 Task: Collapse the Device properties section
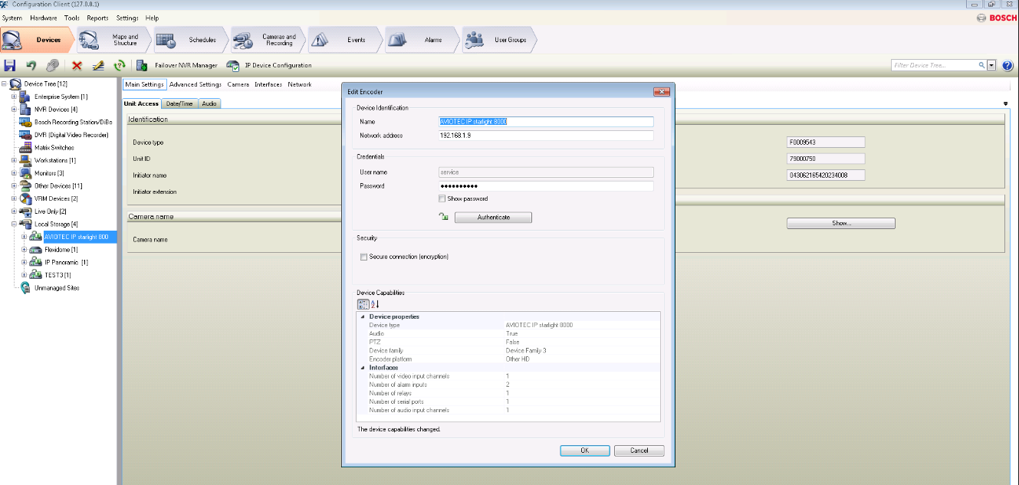(x=363, y=316)
